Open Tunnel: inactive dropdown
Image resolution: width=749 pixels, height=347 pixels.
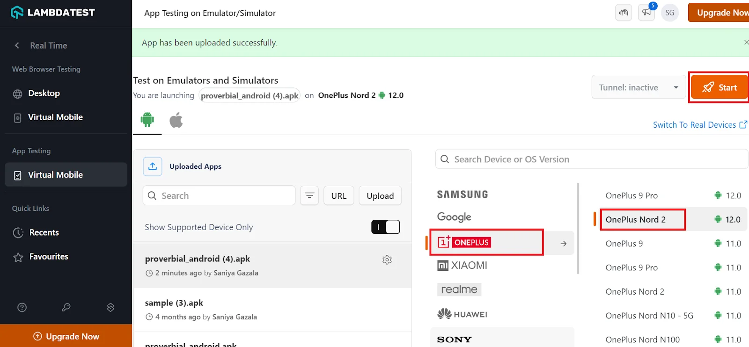click(x=639, y=87)
